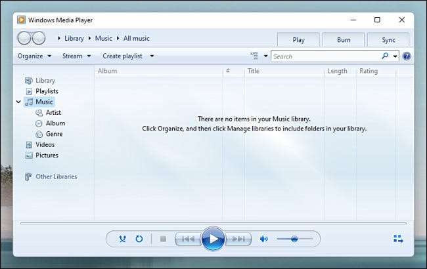The width and height of the screenshot is (427, 269).
Task: Select Playlists label in navigation tree
Action: click(47, 91)
